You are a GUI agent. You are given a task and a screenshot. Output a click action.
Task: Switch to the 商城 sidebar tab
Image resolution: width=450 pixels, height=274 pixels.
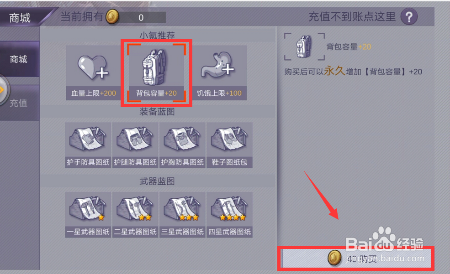[19, 59]
